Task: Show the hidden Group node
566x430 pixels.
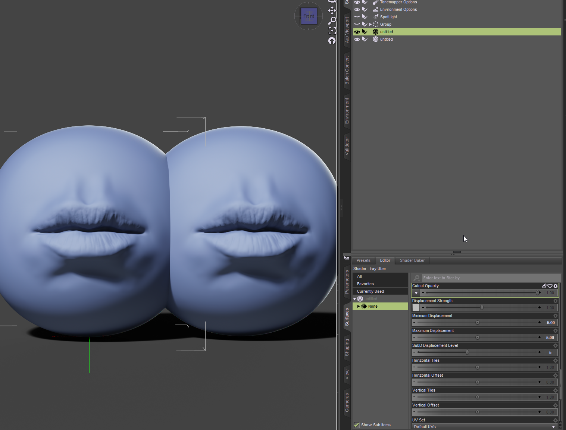Action: (357, 24)
